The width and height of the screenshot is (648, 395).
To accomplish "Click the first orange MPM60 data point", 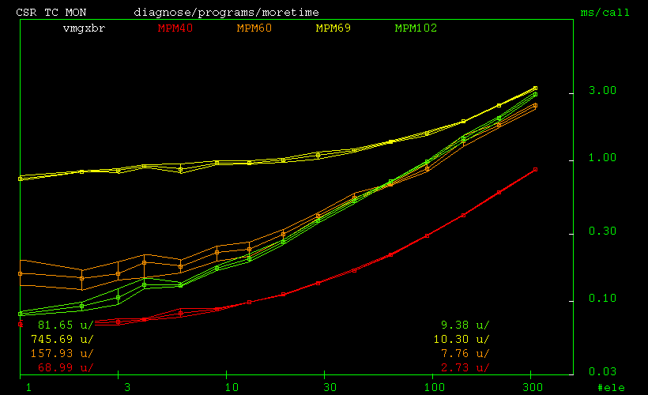I will 21,273.
